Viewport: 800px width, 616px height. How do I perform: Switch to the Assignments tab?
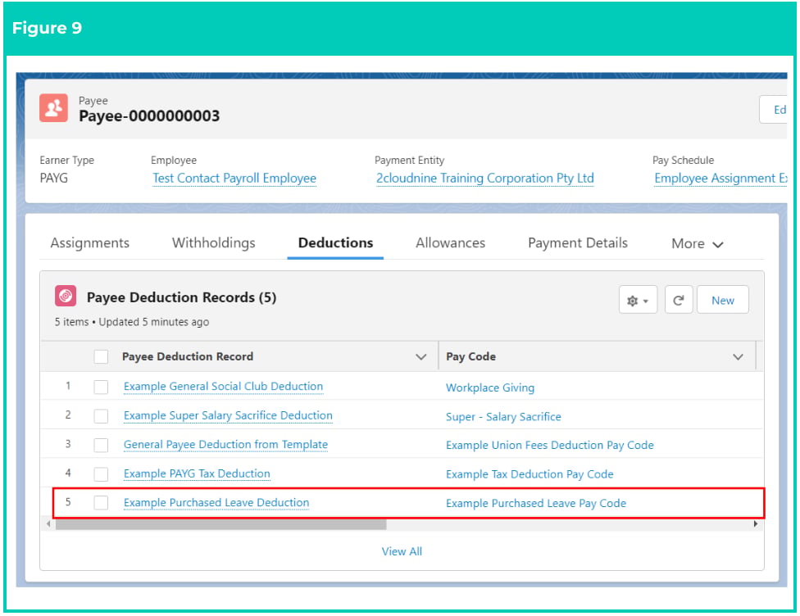[90, 243]
